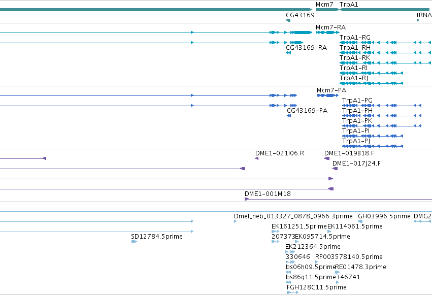
Task: Select the FGH128C11.5prime EST
Action: (x=292, y=292)
